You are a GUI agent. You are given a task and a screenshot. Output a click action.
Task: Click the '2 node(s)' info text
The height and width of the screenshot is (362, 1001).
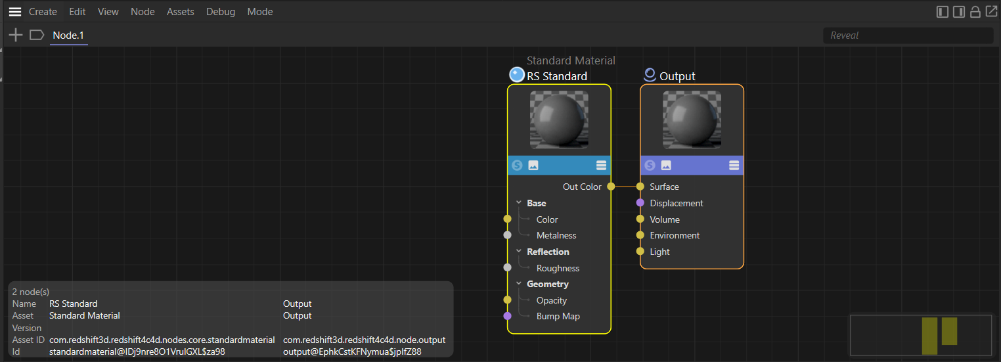click(x=31, y=292)
